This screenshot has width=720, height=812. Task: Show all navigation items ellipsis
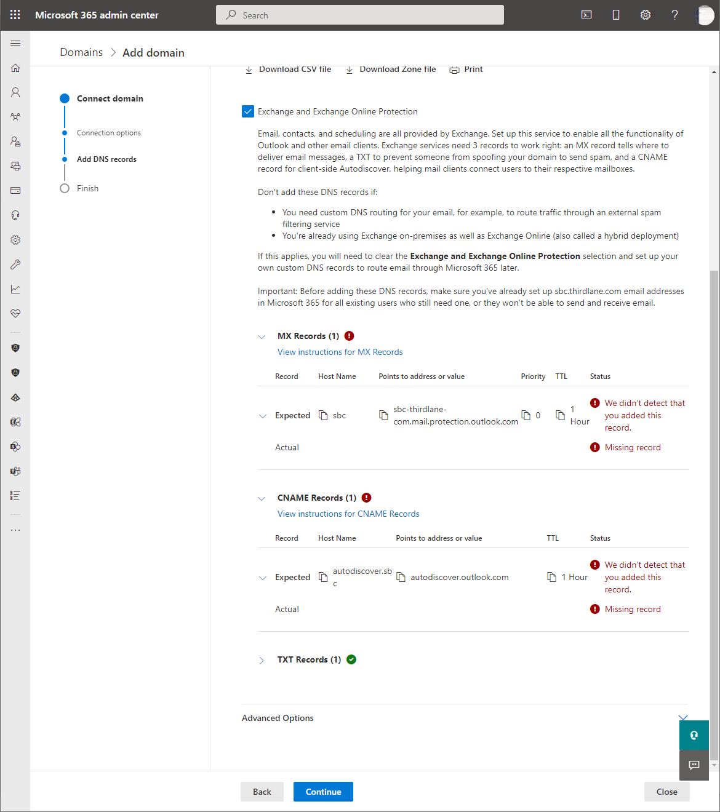click(x=15, y=530)
